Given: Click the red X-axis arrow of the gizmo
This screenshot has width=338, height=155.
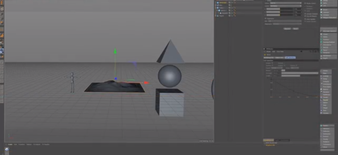Looking at the screenshot, I should 146,83.
